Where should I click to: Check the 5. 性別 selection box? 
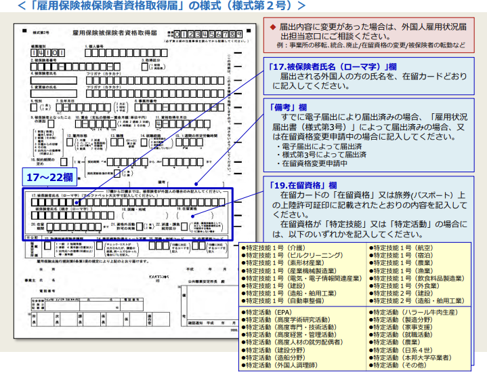(x=34, y=106)
